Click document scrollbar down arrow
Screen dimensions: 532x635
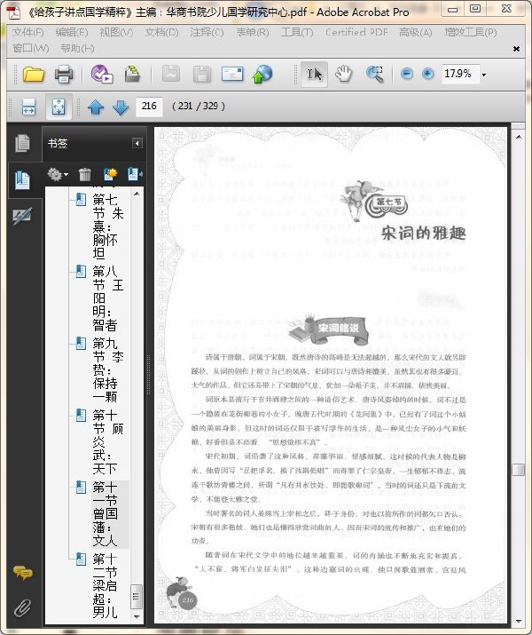coord(519,622)
